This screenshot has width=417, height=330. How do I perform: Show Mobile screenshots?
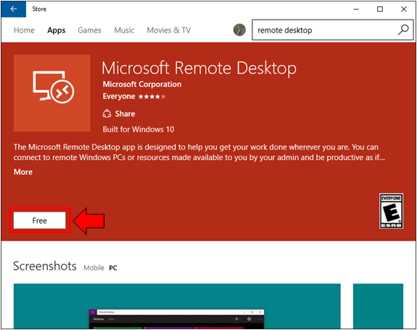(x=94, y=267)
